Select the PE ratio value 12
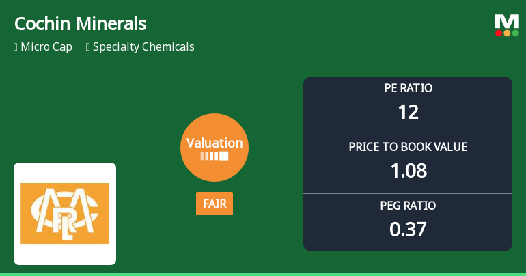This screenshot has height=276, width=526. [x=408, y=111]
